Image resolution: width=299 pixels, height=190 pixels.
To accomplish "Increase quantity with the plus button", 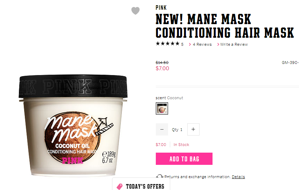I will [x=193, y=129].
